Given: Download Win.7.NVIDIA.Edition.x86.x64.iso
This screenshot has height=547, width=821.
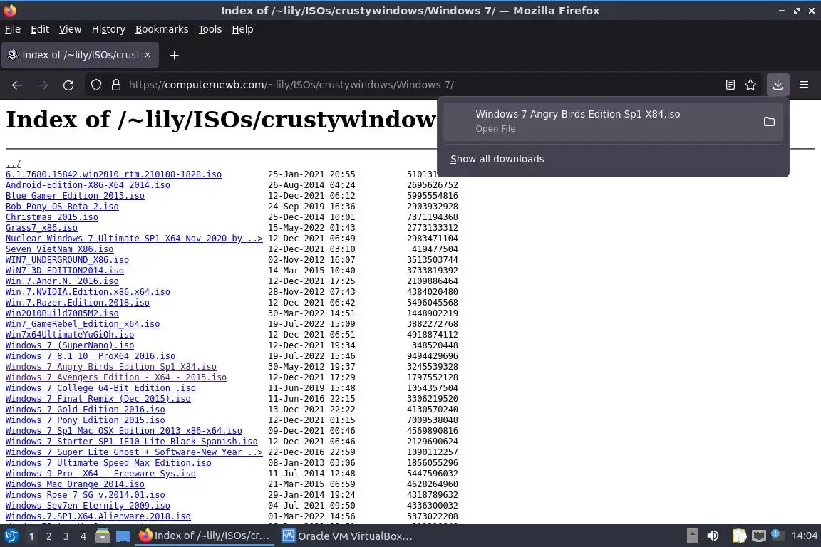Looking at the screenshot, I should coord(88,291).
